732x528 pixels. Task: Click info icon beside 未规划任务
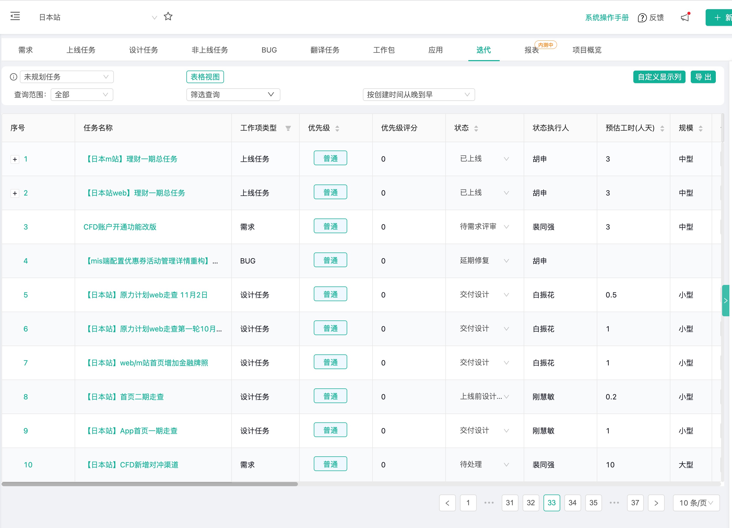point(14,77)
